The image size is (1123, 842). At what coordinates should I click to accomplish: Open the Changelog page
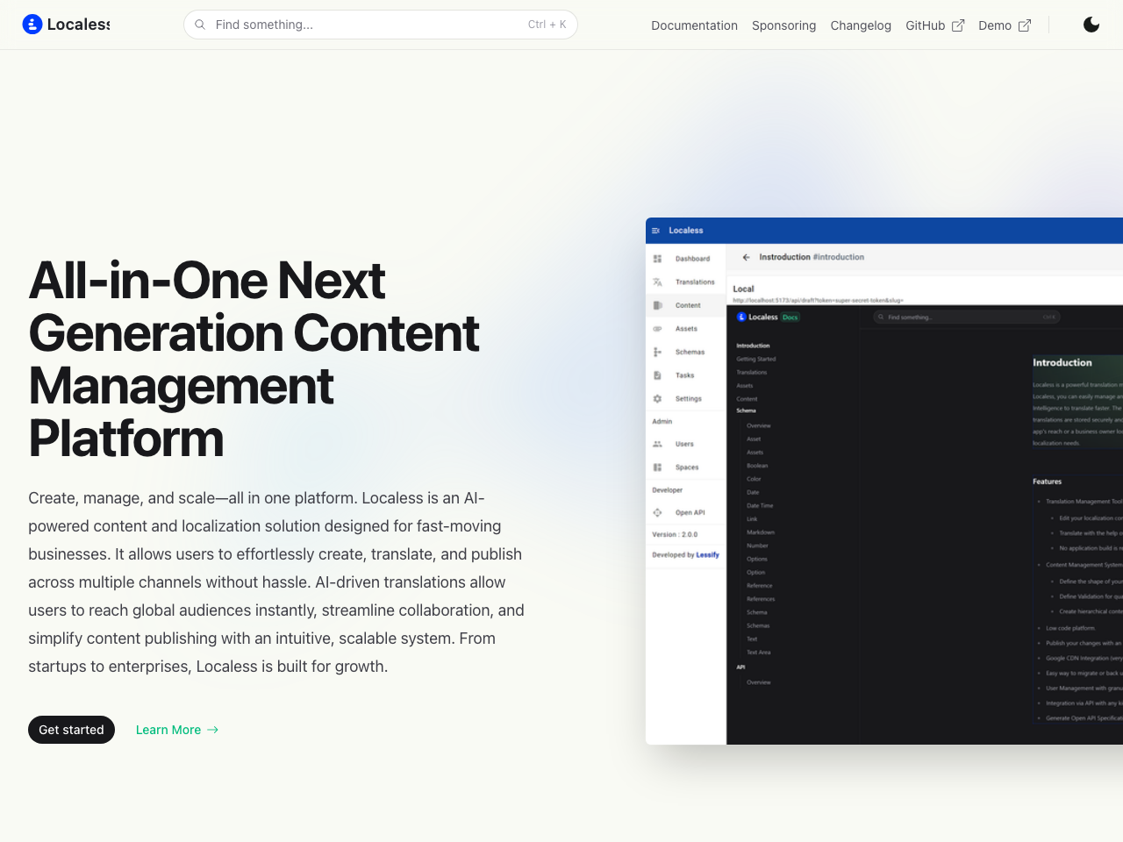pos(861,25)
